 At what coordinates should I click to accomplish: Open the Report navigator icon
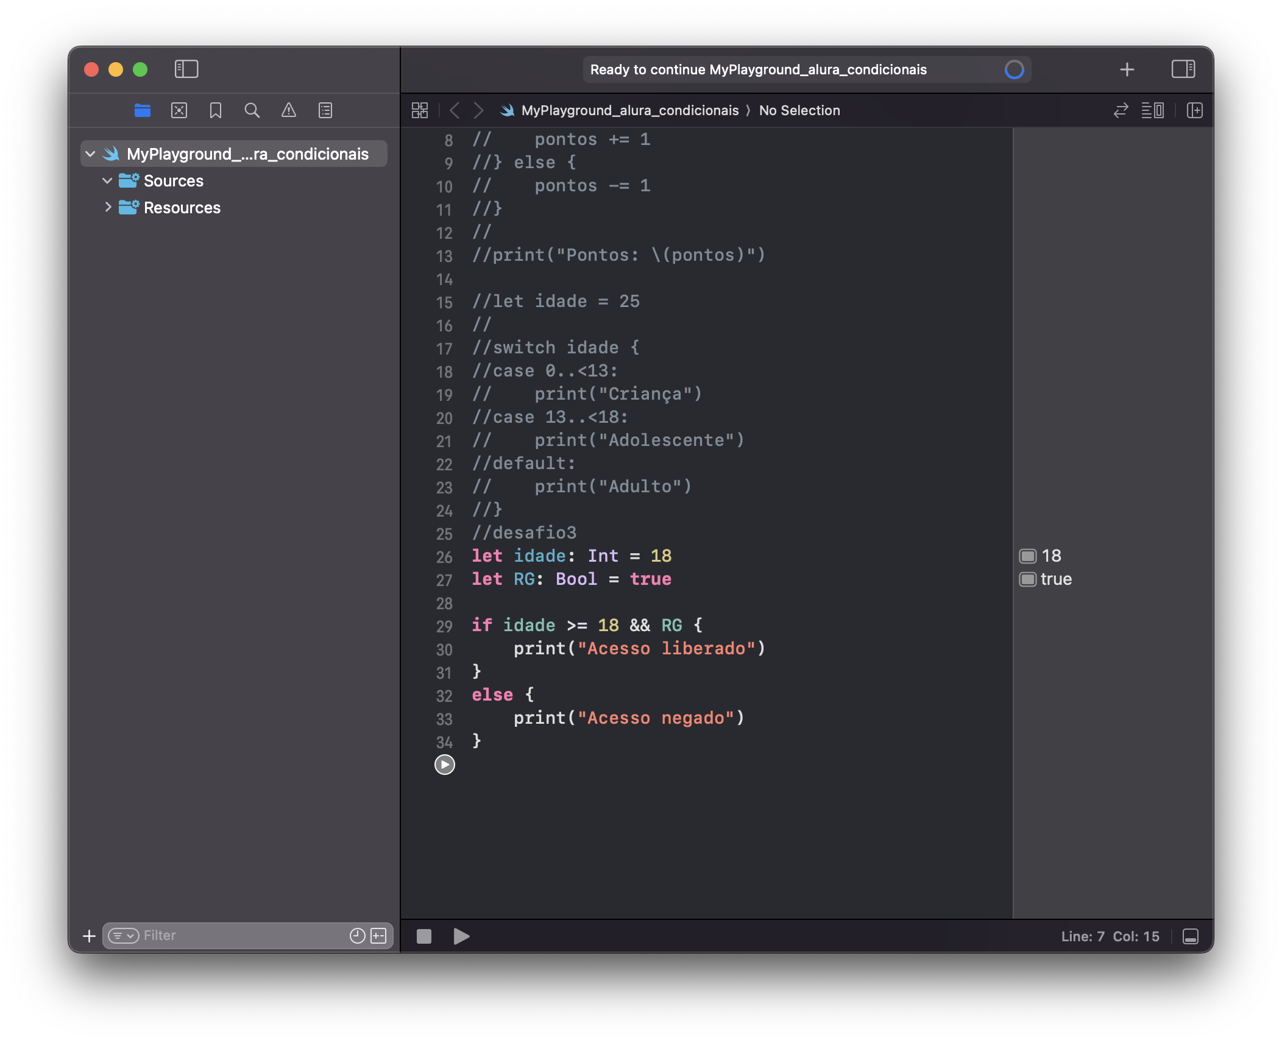click(325, 110)
